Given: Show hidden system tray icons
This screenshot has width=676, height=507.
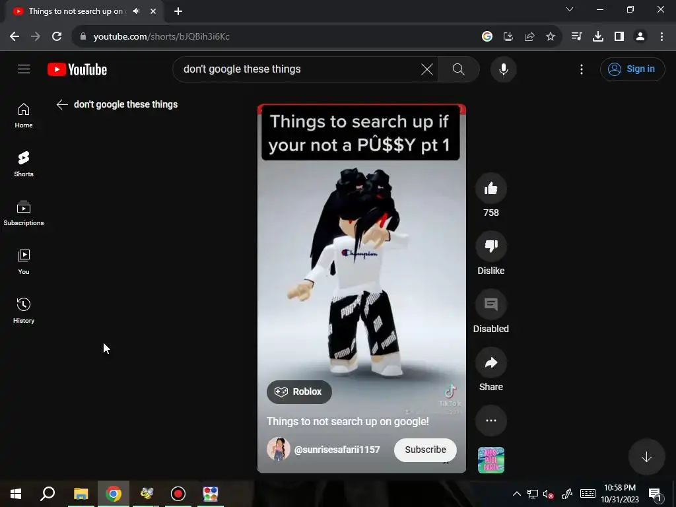Looking at the screenshot, I should coord(516,494).
